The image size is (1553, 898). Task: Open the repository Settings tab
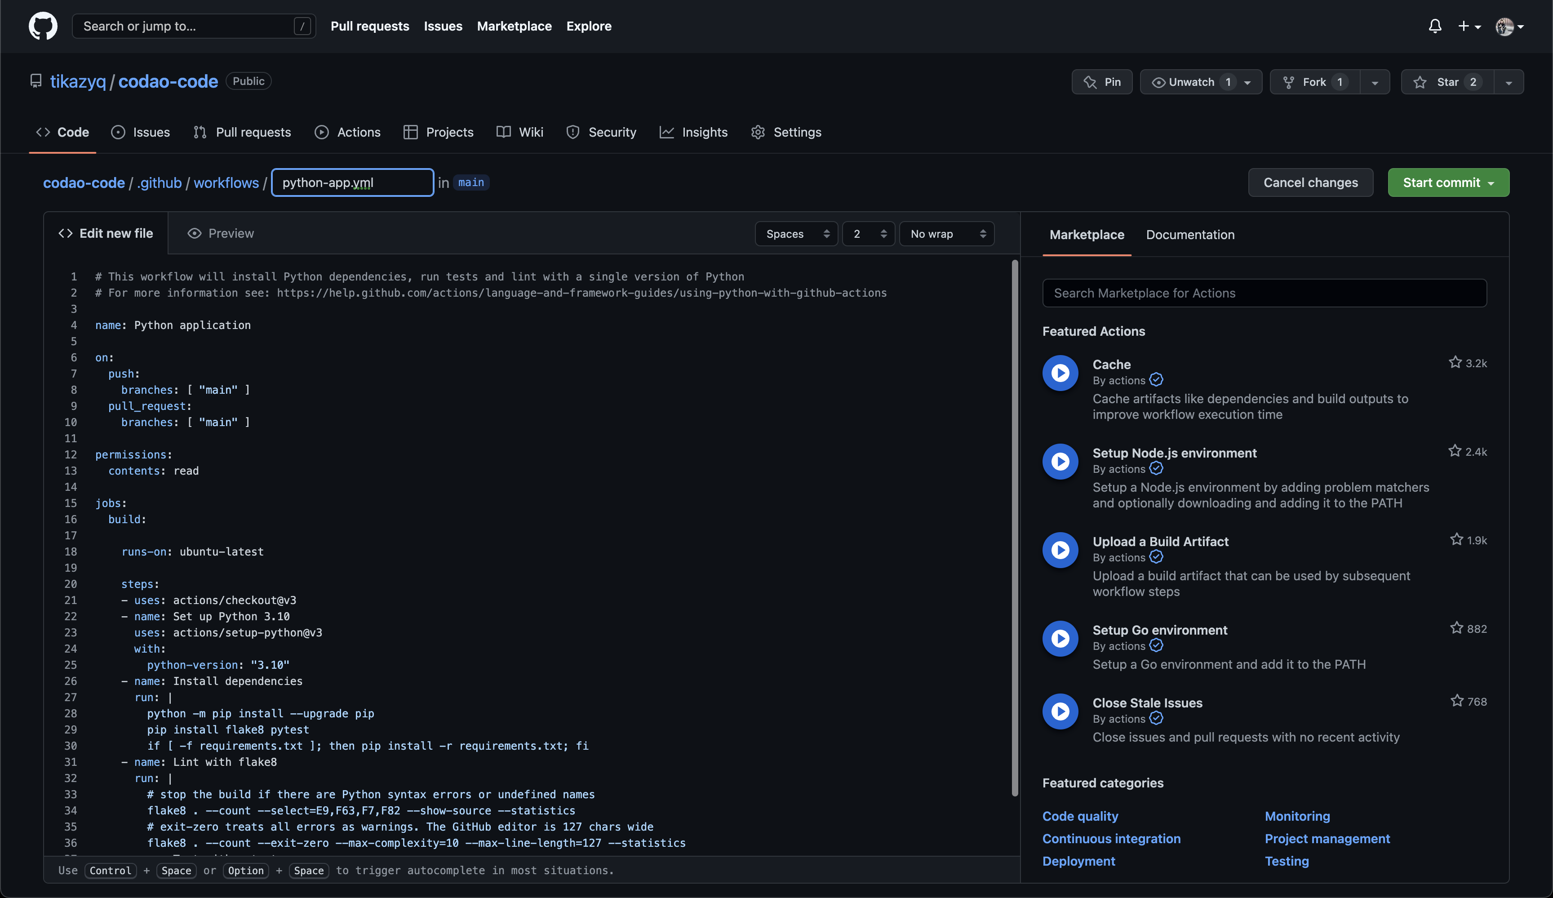pyautogui.click(x=786, y=132)
